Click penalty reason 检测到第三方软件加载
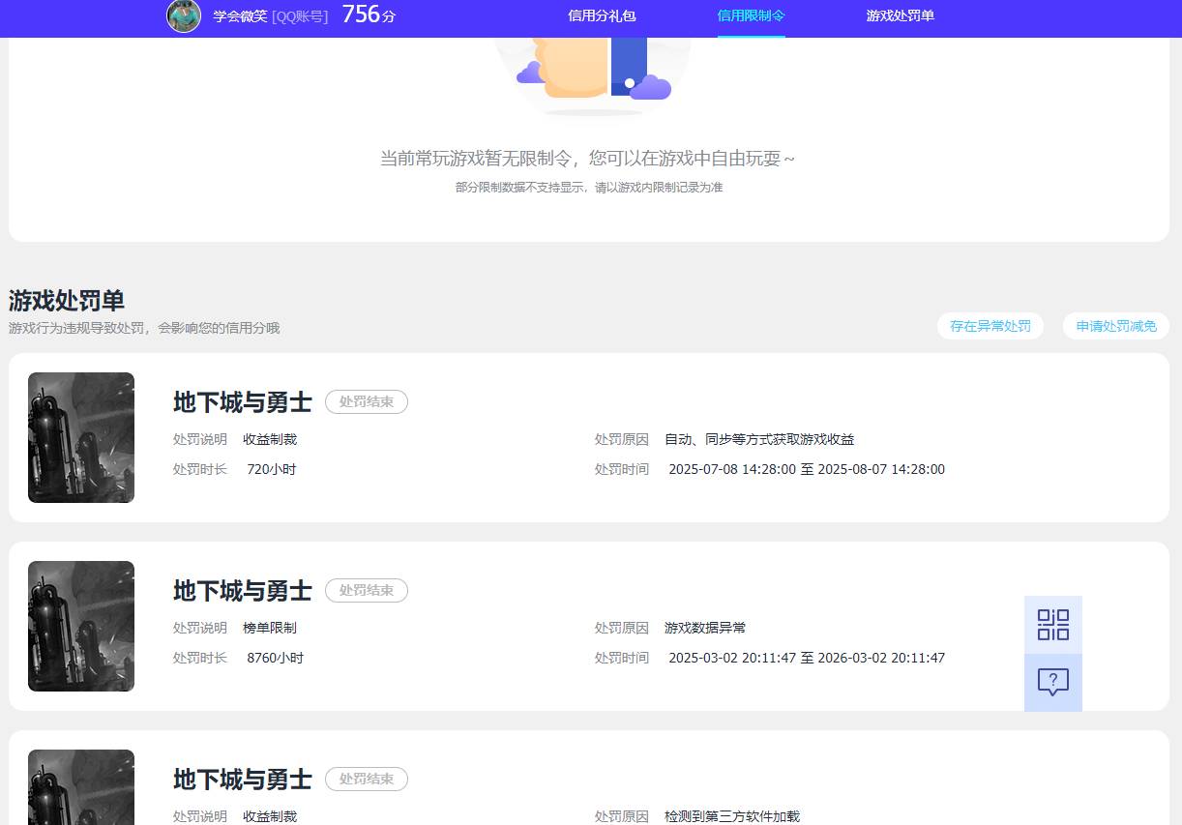Viewport: 1182px width, 825px height. pos(730,815)
